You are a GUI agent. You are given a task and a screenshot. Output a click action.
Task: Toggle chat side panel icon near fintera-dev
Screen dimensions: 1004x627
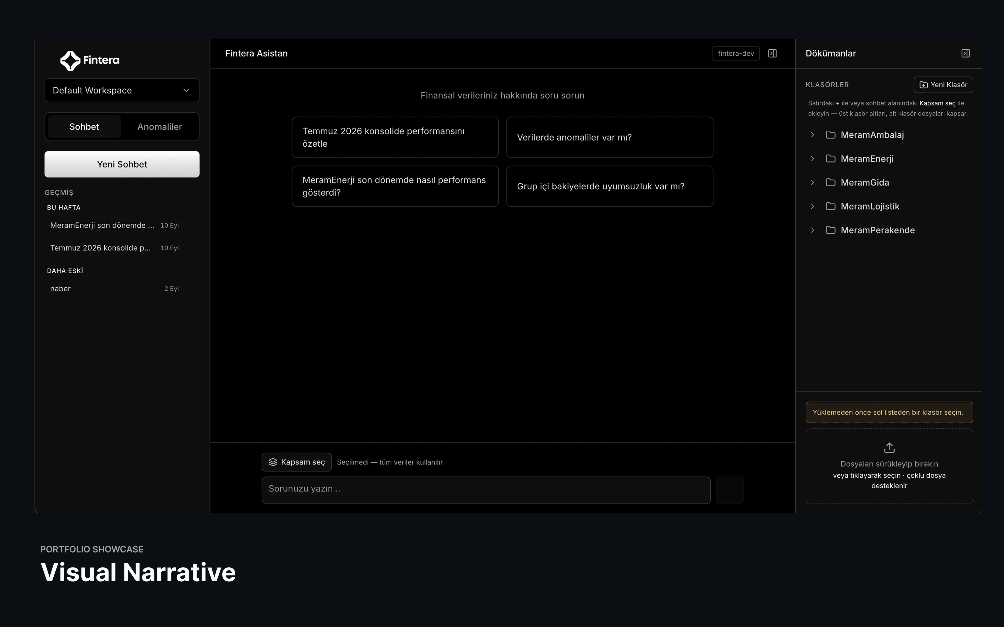pyautogui.click(x=772, y=54)
